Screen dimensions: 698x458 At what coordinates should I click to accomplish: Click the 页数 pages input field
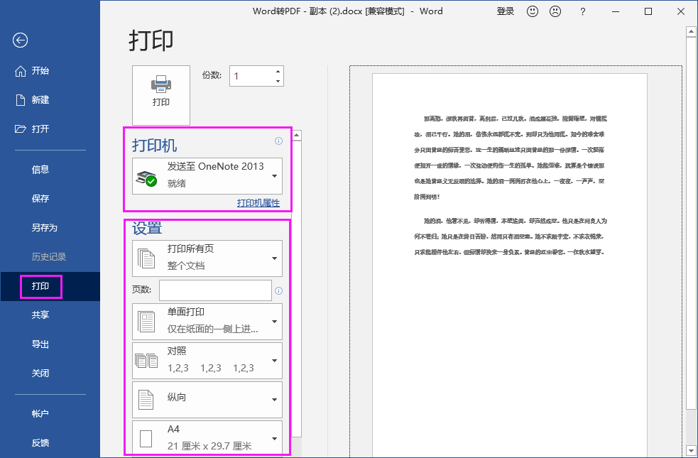tap(215, 290)
